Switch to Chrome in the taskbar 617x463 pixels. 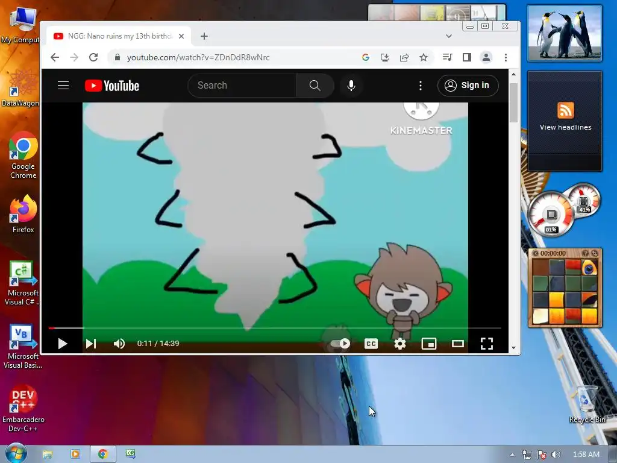pyautogui.click(x=102, y=455)
